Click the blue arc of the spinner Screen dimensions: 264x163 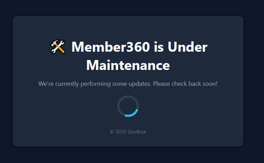click(133, 114)
